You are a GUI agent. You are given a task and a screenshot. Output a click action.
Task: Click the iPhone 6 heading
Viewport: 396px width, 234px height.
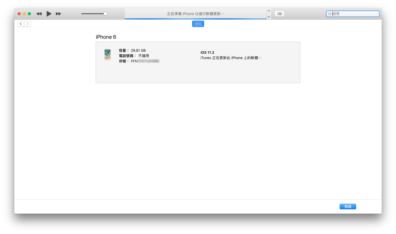[x=106, y=37]
